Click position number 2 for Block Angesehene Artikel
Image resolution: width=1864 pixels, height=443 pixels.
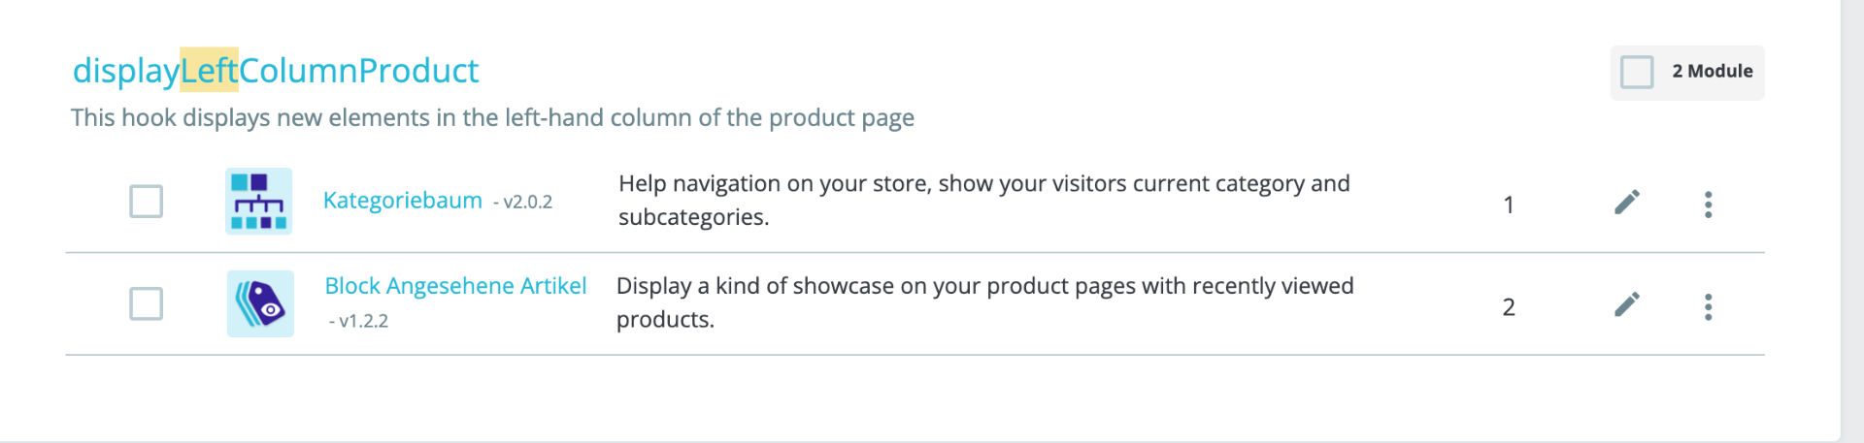(1509, 307)
